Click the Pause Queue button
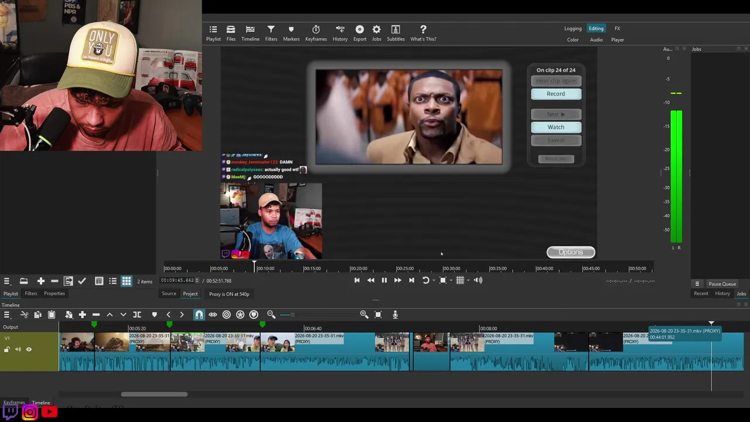The image size is (750, 422). 722,284
